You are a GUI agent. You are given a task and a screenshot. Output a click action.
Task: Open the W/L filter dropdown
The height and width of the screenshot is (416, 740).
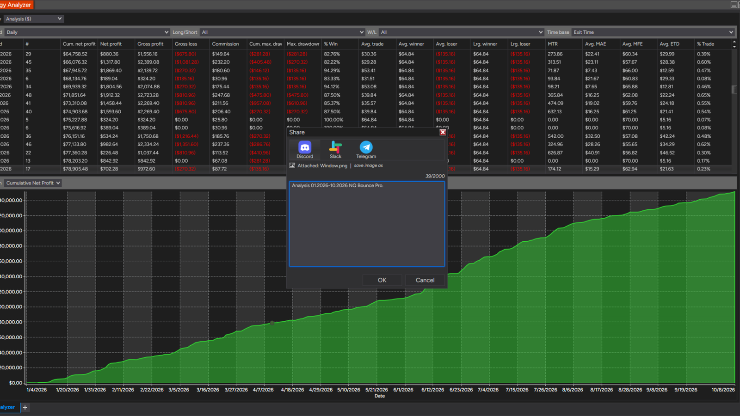(462, 32)
